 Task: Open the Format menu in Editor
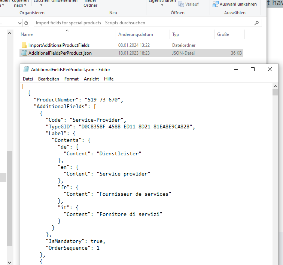[71, 79]
